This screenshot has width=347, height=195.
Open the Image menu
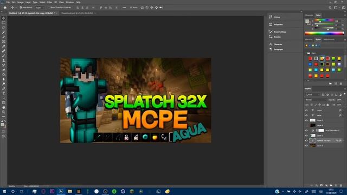coord(21,2)
